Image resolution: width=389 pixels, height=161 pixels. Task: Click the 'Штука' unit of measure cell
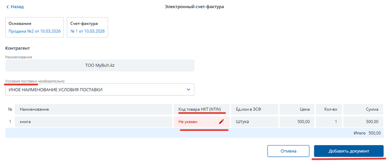254,121
